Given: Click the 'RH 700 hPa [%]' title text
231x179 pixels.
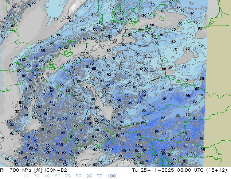Looking at the screenshot, I should (x=21, y=170).
